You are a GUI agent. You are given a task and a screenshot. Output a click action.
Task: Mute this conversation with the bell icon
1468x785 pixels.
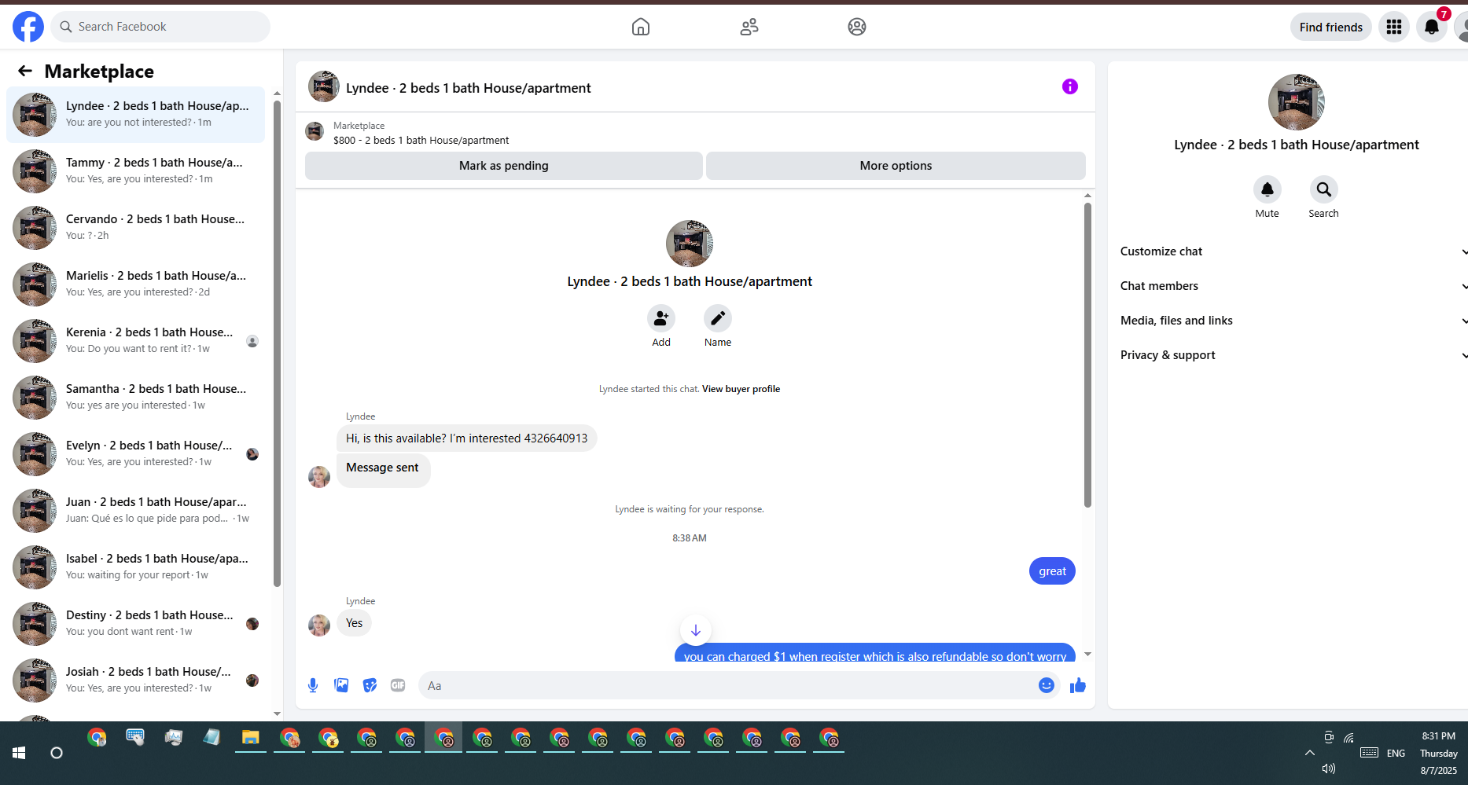[x=1267, y=189]
